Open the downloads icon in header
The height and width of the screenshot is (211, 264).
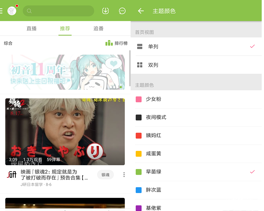(105, 11)
